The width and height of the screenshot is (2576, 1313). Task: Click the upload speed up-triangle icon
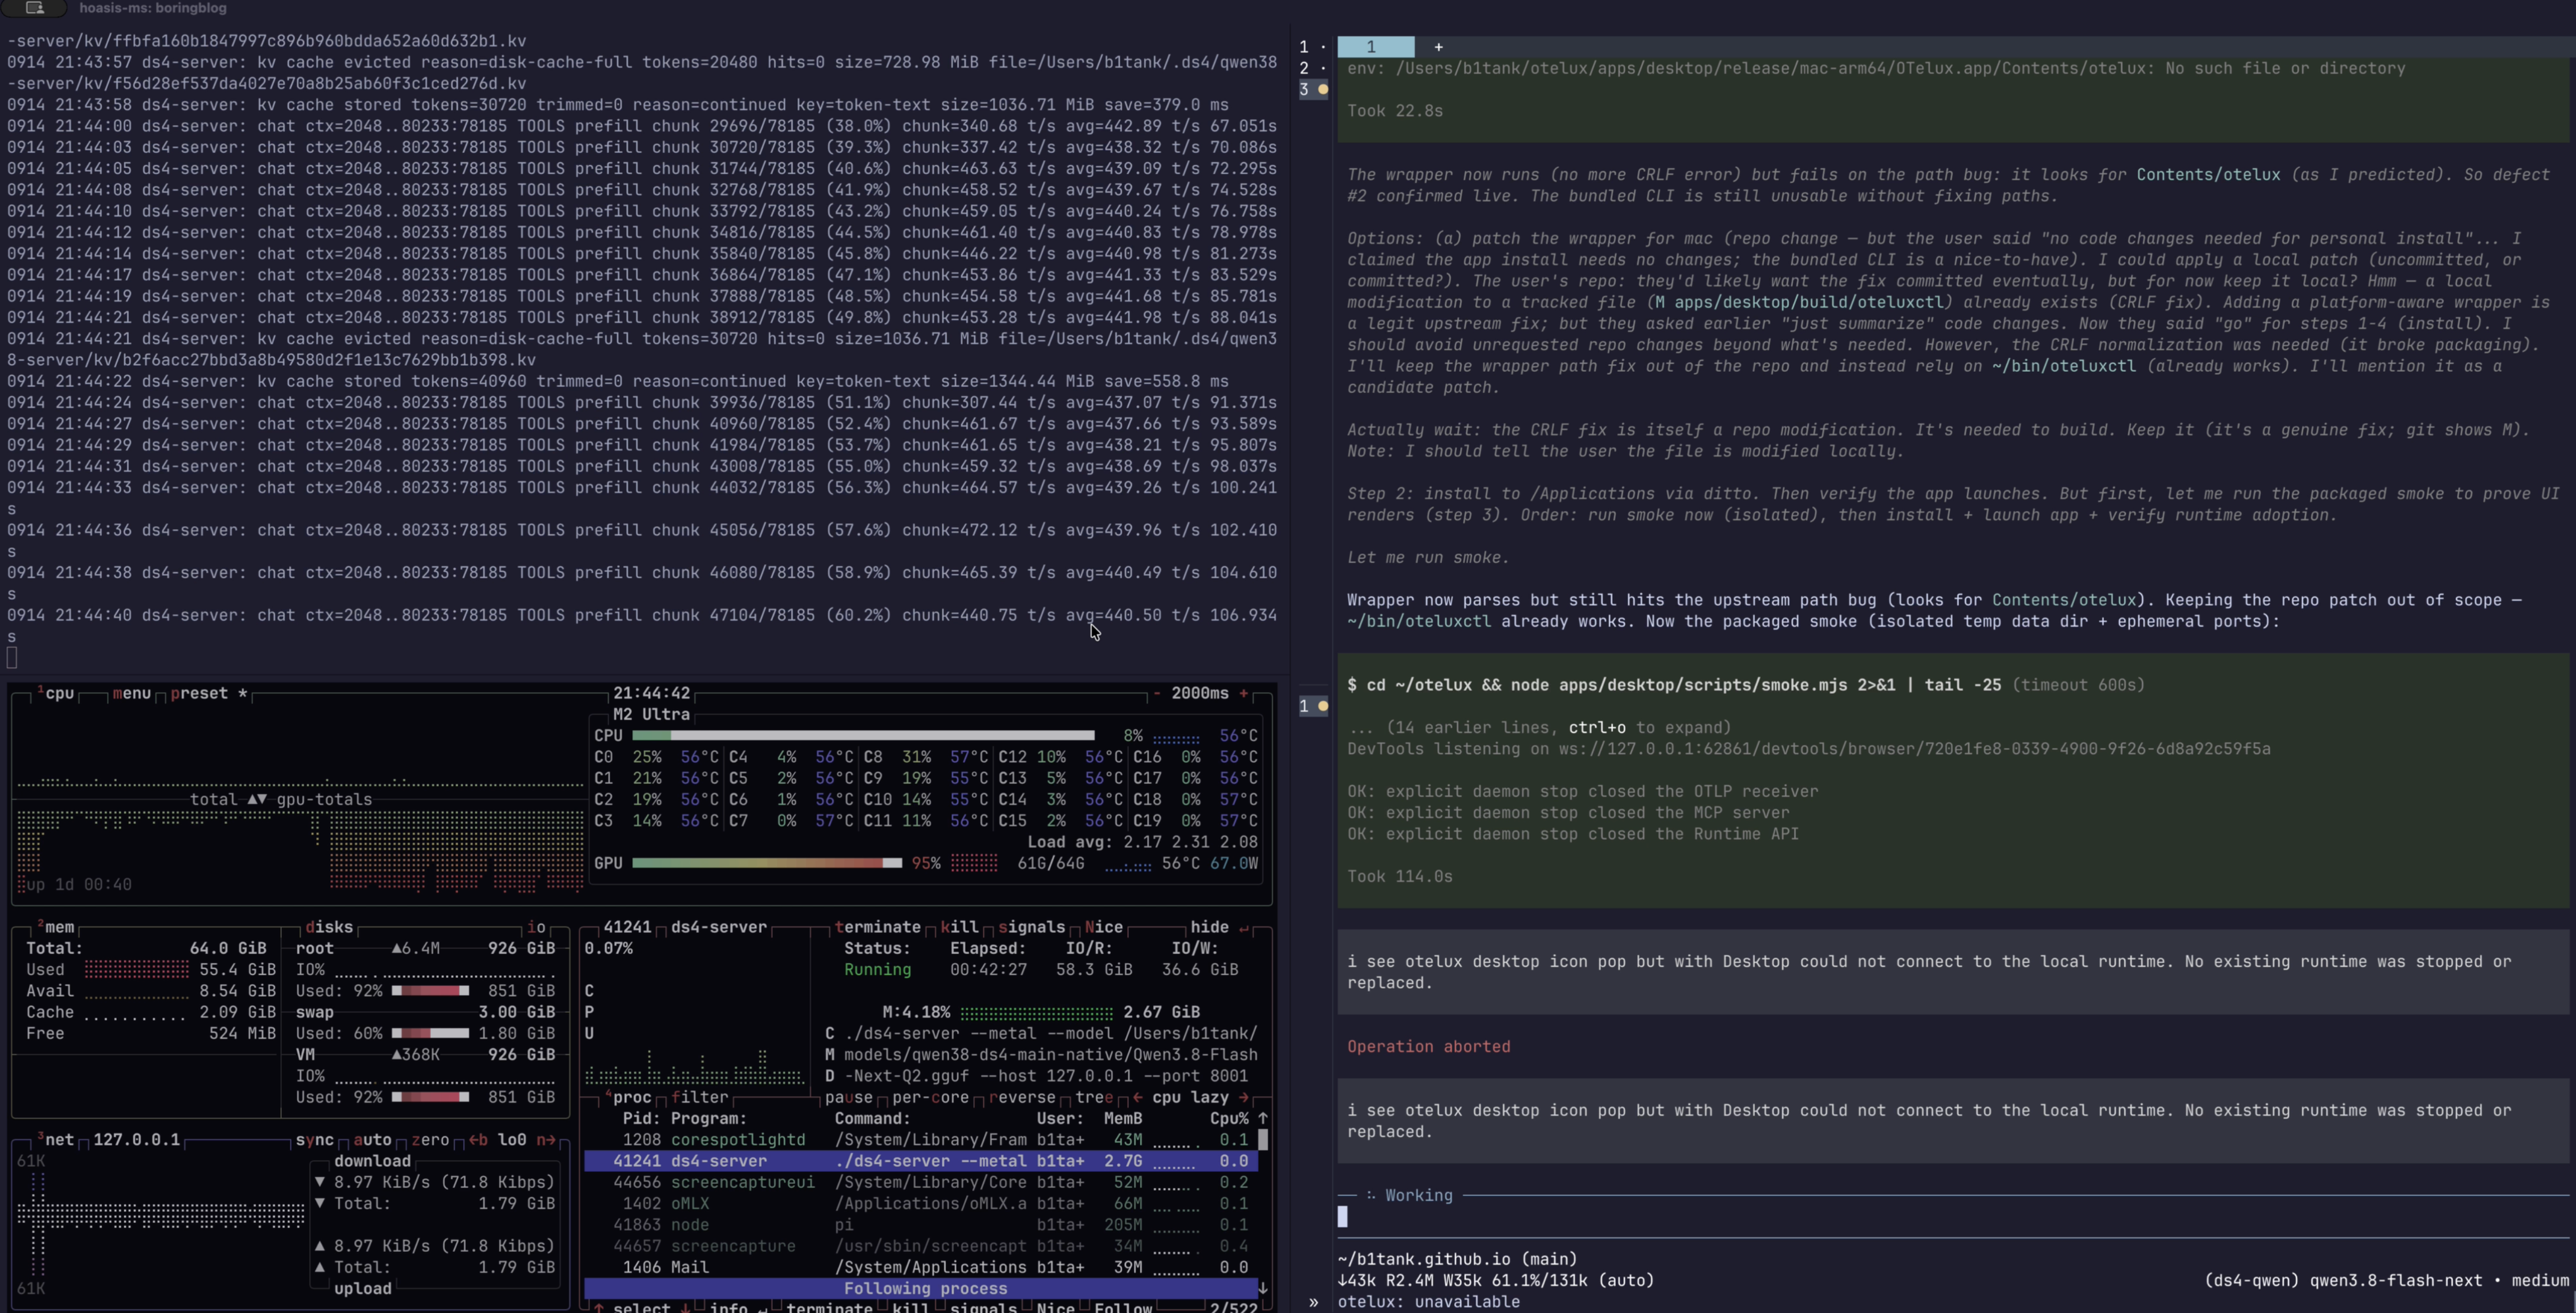(x=320, y=1246)
